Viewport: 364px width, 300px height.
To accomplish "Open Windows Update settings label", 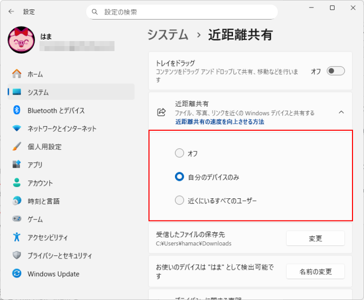I will tap(53, 274).
